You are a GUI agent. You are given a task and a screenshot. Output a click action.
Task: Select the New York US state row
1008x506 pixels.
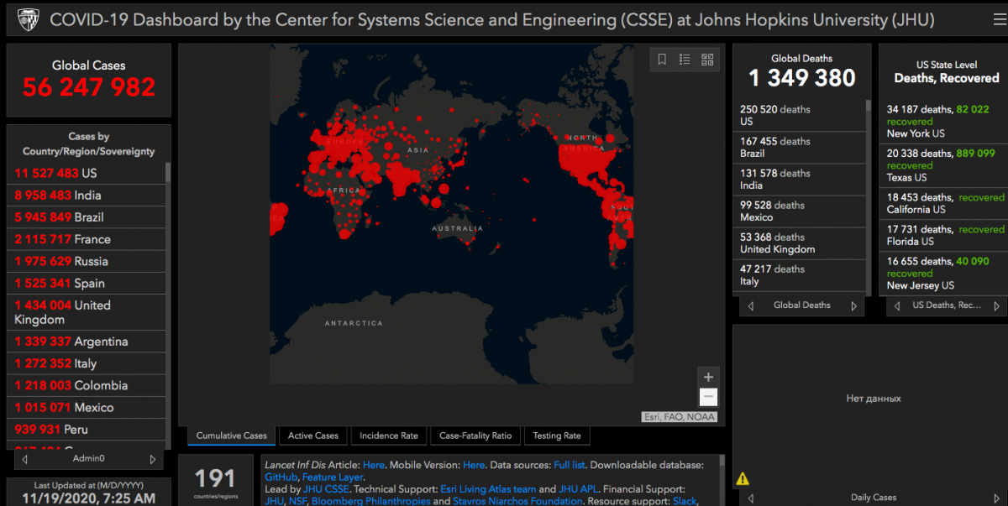click(945, 121)
